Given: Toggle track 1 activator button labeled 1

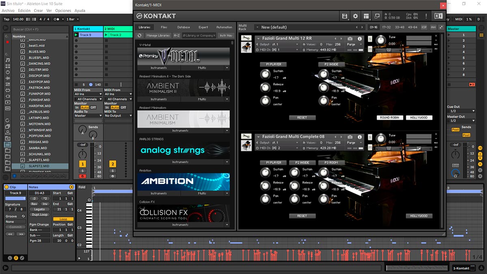Looking at the screenshot, I should (82, 164).
